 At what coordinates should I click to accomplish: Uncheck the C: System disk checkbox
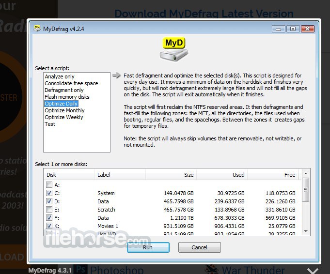[x=49, y=193]
